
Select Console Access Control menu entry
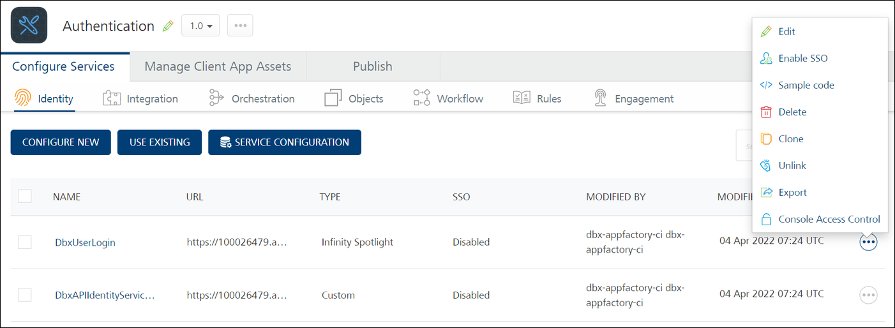point(820,219)
